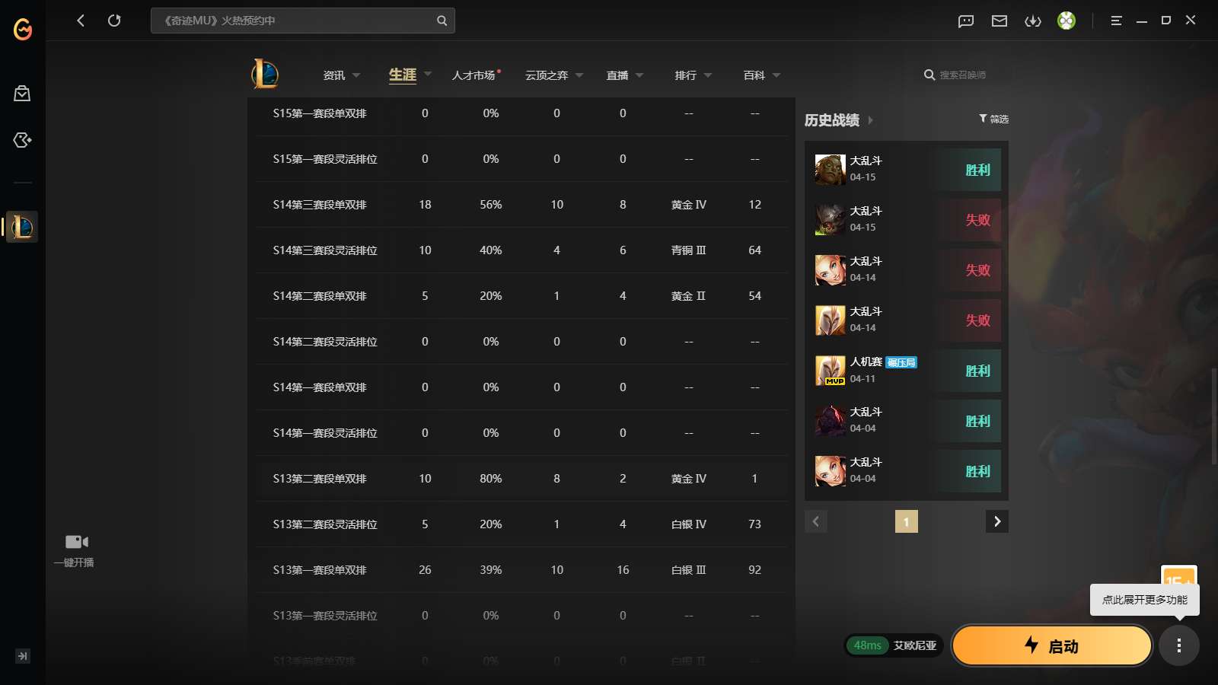Screen dimensions: 1218x685
Task: Select the game library icon in sidebar
Action: [x=21, y=139]
